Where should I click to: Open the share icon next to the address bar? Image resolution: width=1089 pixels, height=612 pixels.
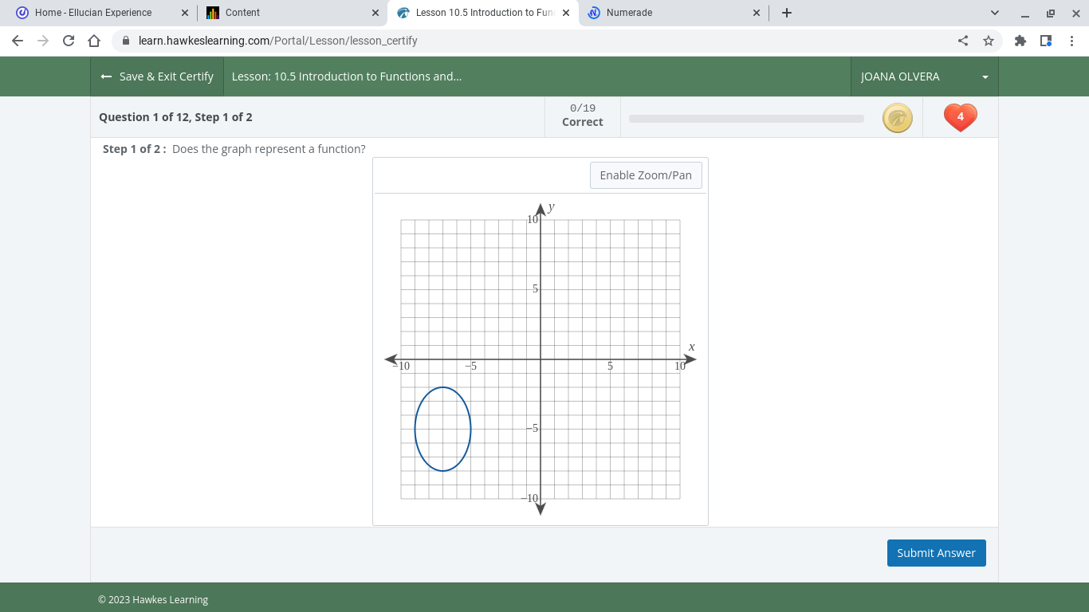tap(962, 39)
